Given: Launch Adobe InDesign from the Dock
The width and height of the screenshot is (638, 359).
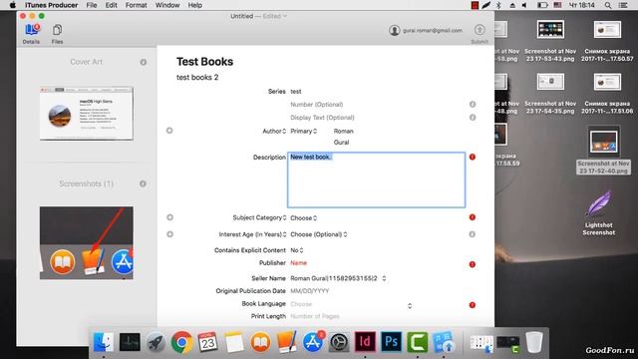Looking at the screenshot, I should point(365,341).
